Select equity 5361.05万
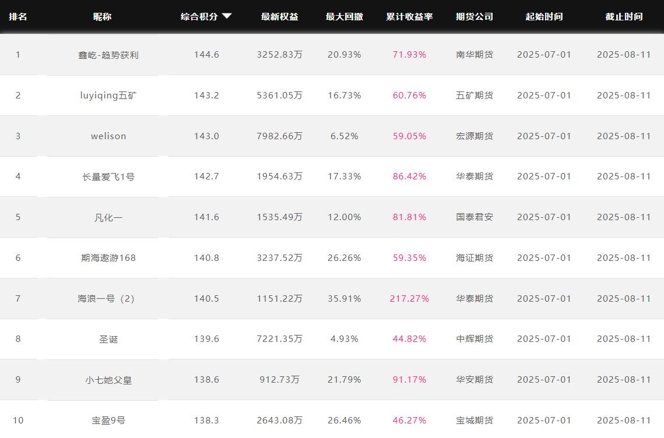 (x=279, y=95)
